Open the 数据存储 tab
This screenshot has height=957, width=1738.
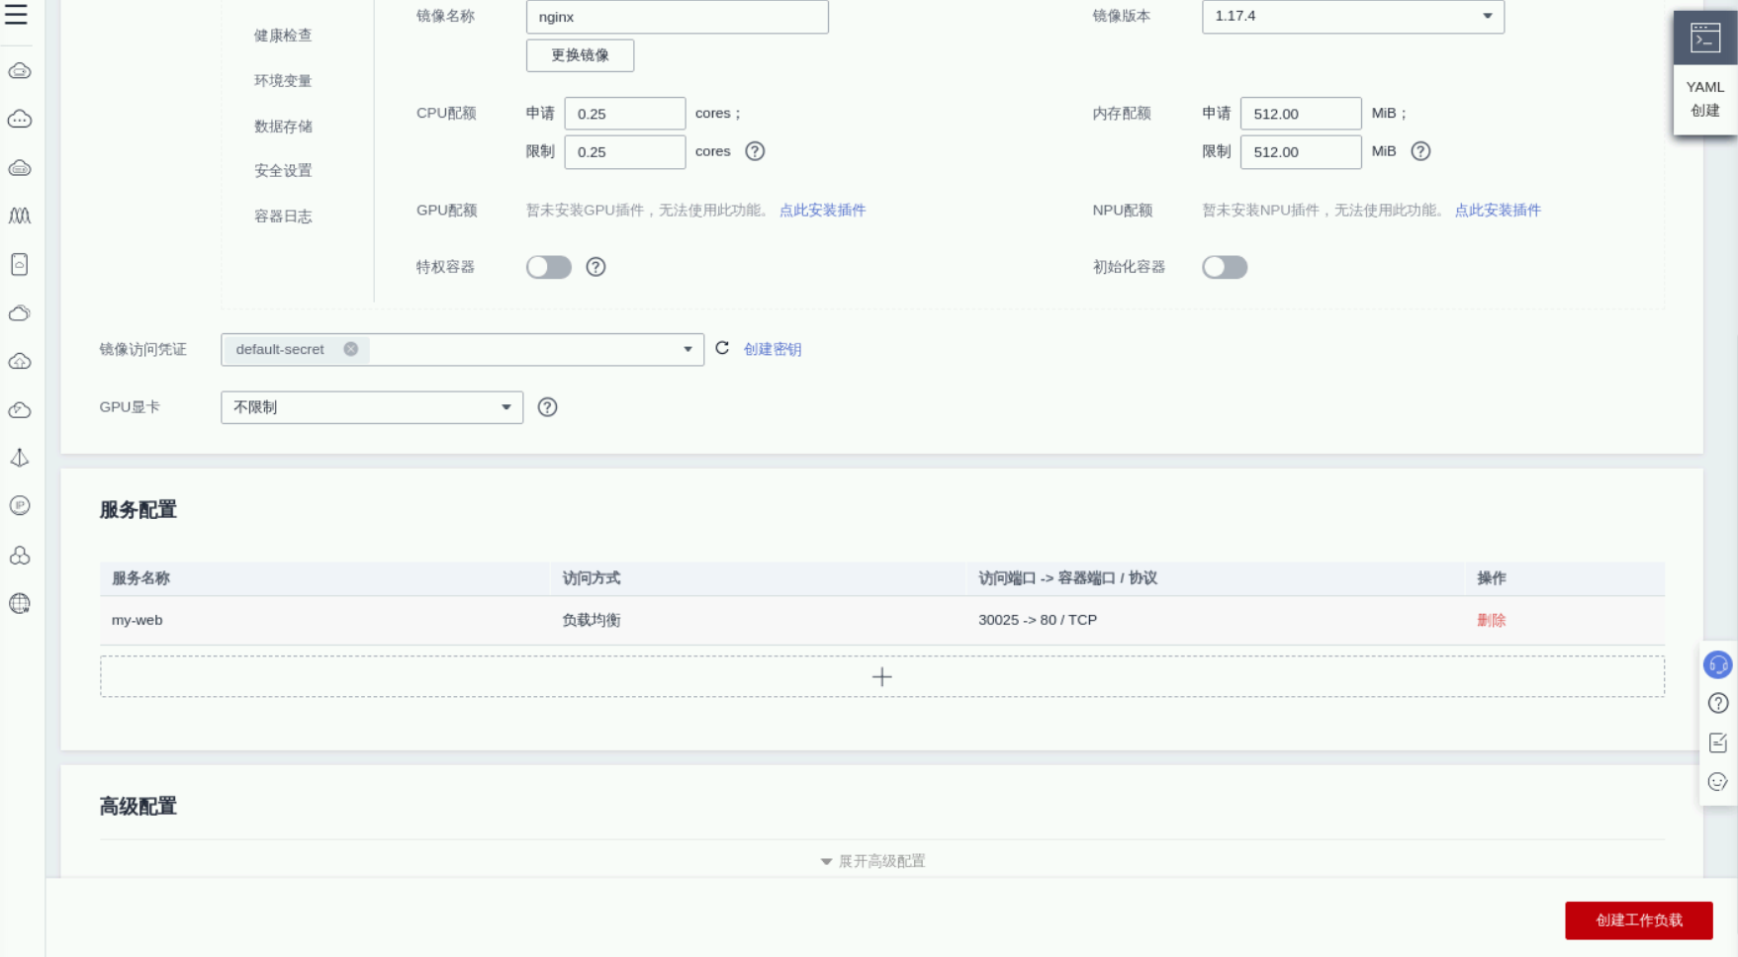point(283,127)
